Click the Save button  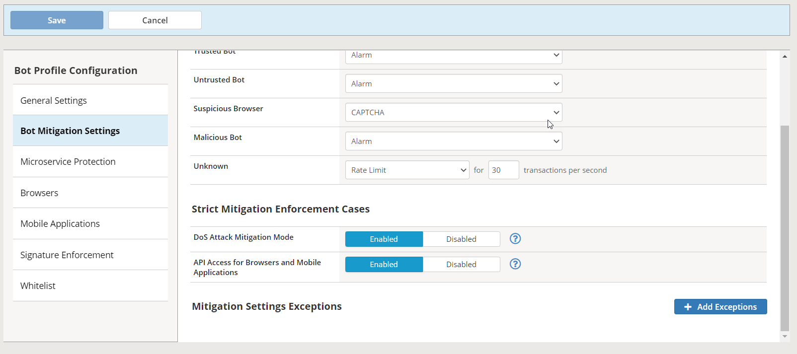coord(57,20)
